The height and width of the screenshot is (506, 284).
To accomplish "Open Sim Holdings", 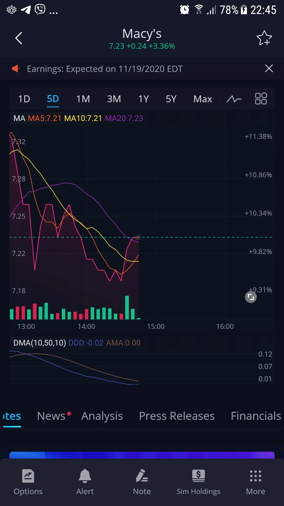I will (x=199, y=482).
